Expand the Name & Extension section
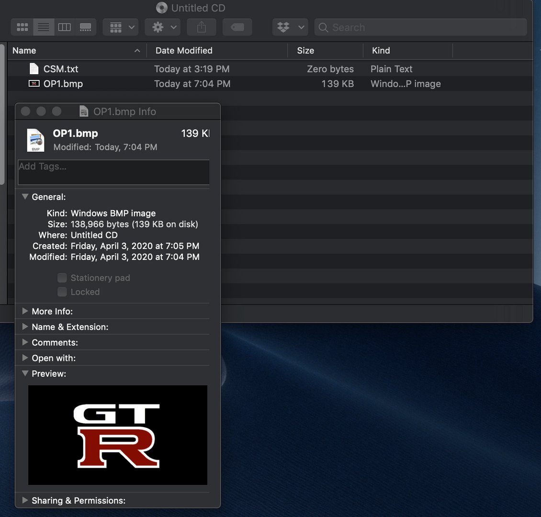The image size is (541, 517). pos(25,326)
